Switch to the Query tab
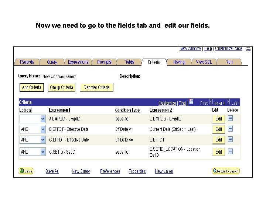Screen dimensions: 266x199 point(52,62)
